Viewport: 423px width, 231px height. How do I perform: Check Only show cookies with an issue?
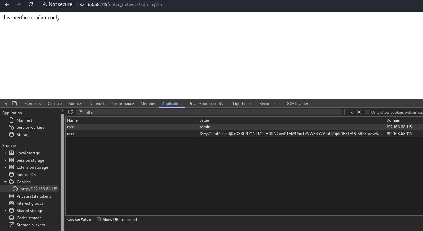(x=367, y=112)
